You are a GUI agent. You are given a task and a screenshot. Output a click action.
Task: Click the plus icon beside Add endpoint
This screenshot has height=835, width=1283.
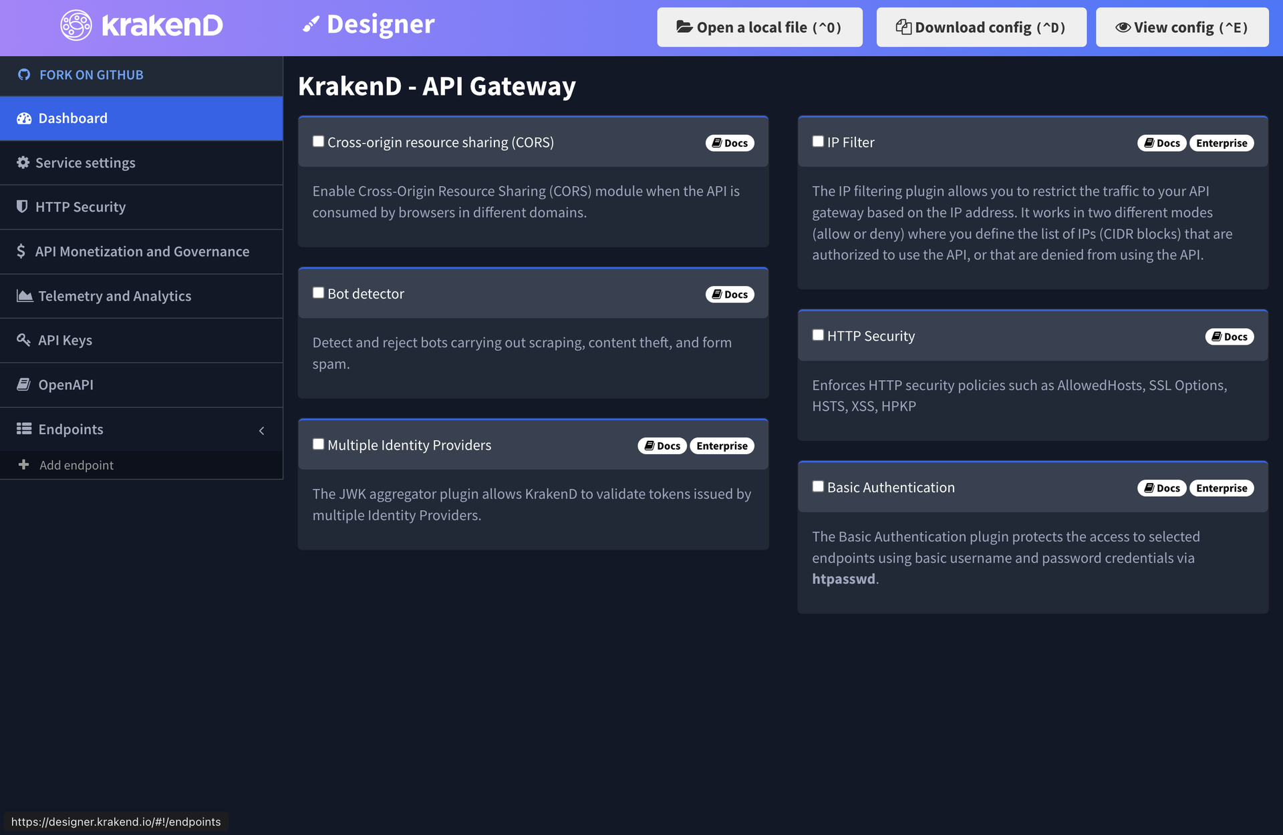pyautogui.click(x=23, y=464)
